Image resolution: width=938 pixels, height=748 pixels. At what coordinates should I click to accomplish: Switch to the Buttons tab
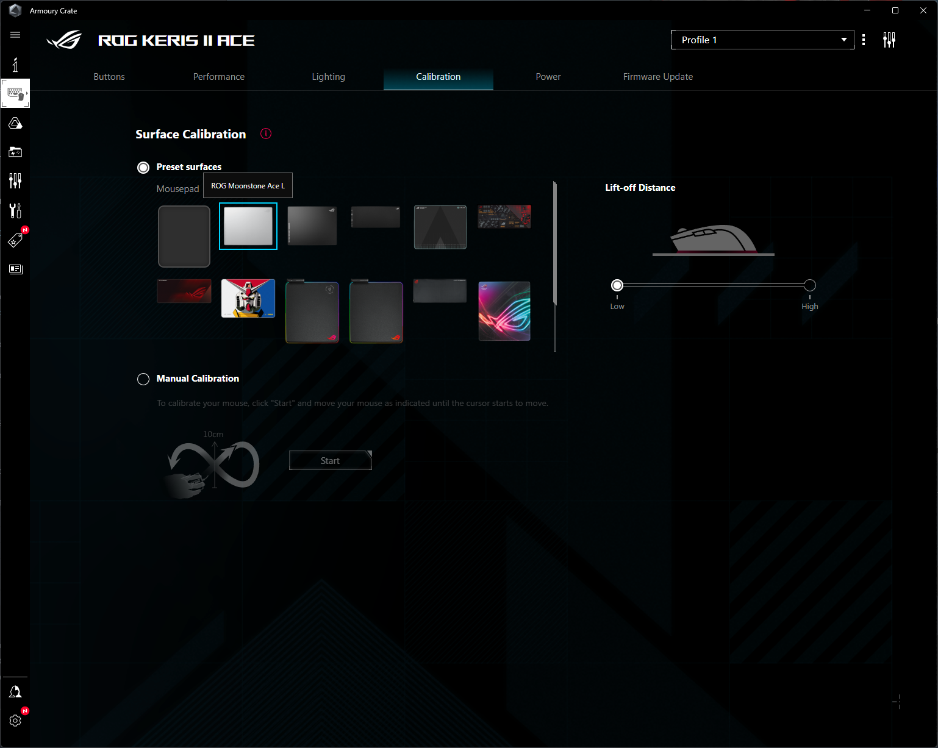coord(109,77)
